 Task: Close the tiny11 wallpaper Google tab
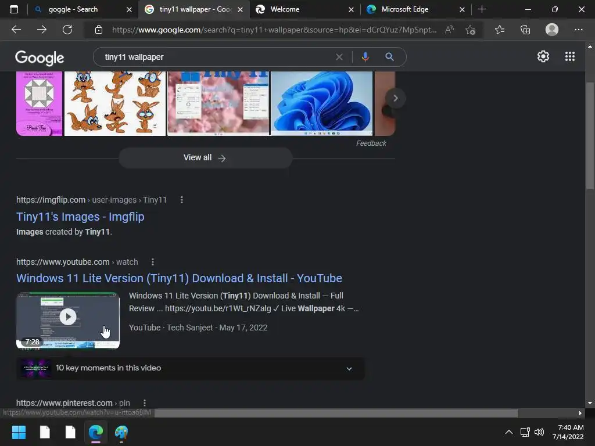pyautogui.click(x=240, y=9)
